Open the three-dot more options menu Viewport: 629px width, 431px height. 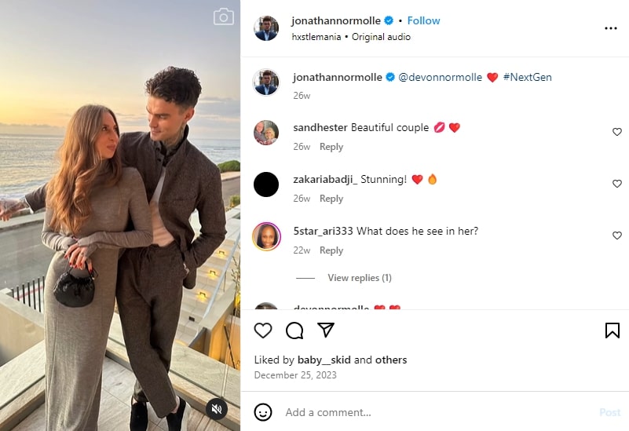tap(611, 28)
